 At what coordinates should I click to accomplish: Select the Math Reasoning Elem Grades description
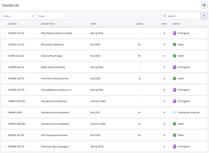tap(57, 33)
